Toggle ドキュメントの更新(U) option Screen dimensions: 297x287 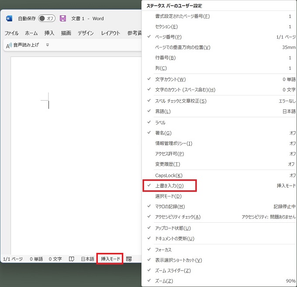[219, 238]
